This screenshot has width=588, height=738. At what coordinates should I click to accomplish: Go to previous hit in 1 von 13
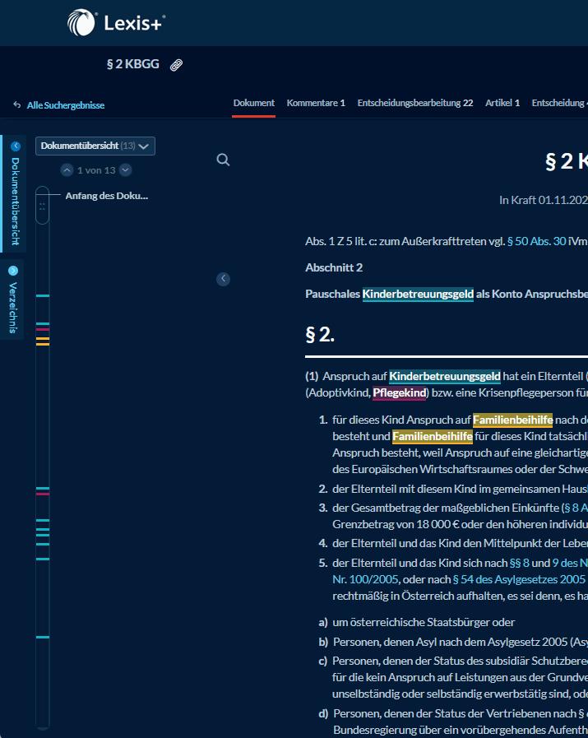coord(67,170)
